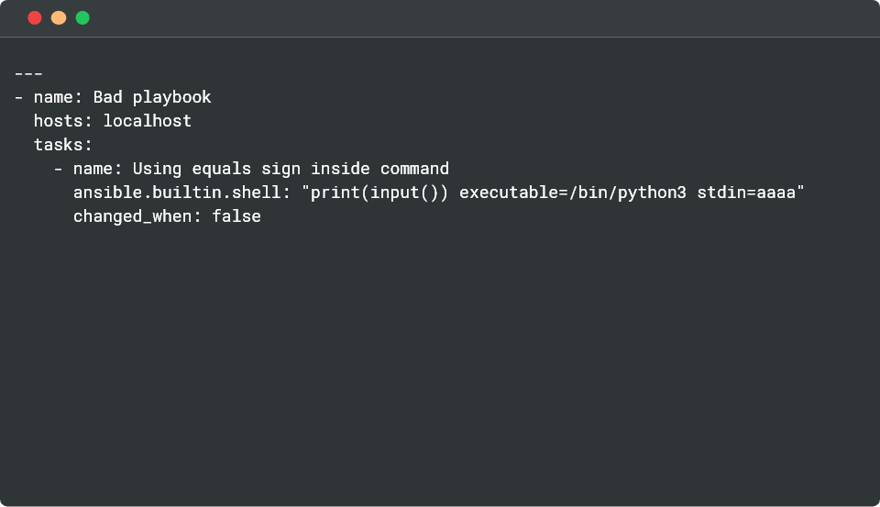Click the red close window button
880x507 pixels.
pos(35,17)
